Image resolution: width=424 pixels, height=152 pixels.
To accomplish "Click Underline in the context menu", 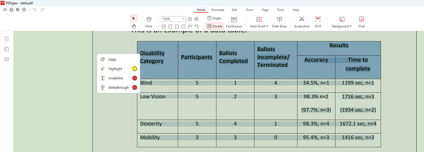I will 116,78.
